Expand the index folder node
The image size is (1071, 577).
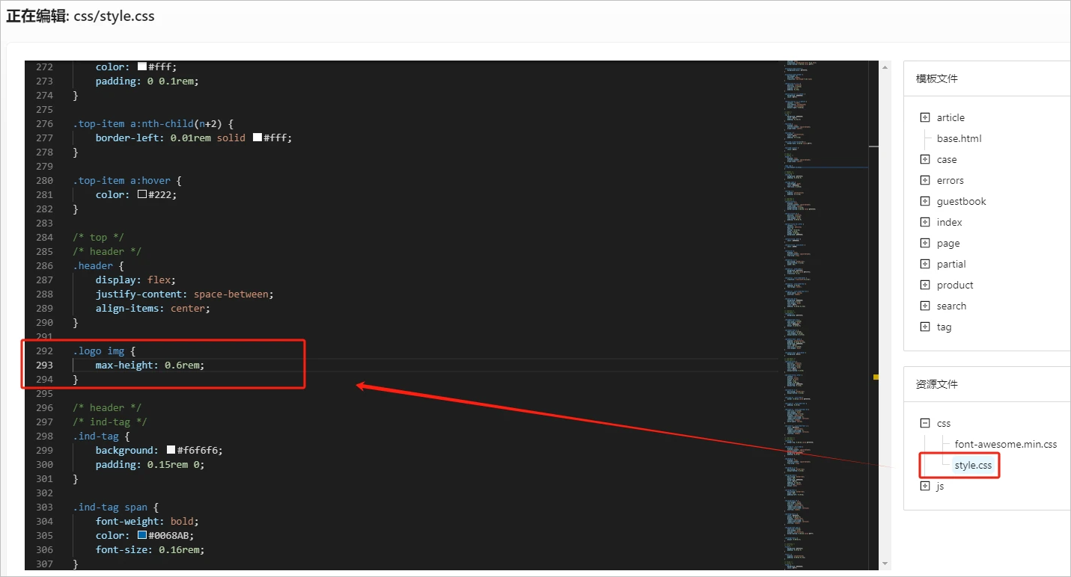pos(925,222)
